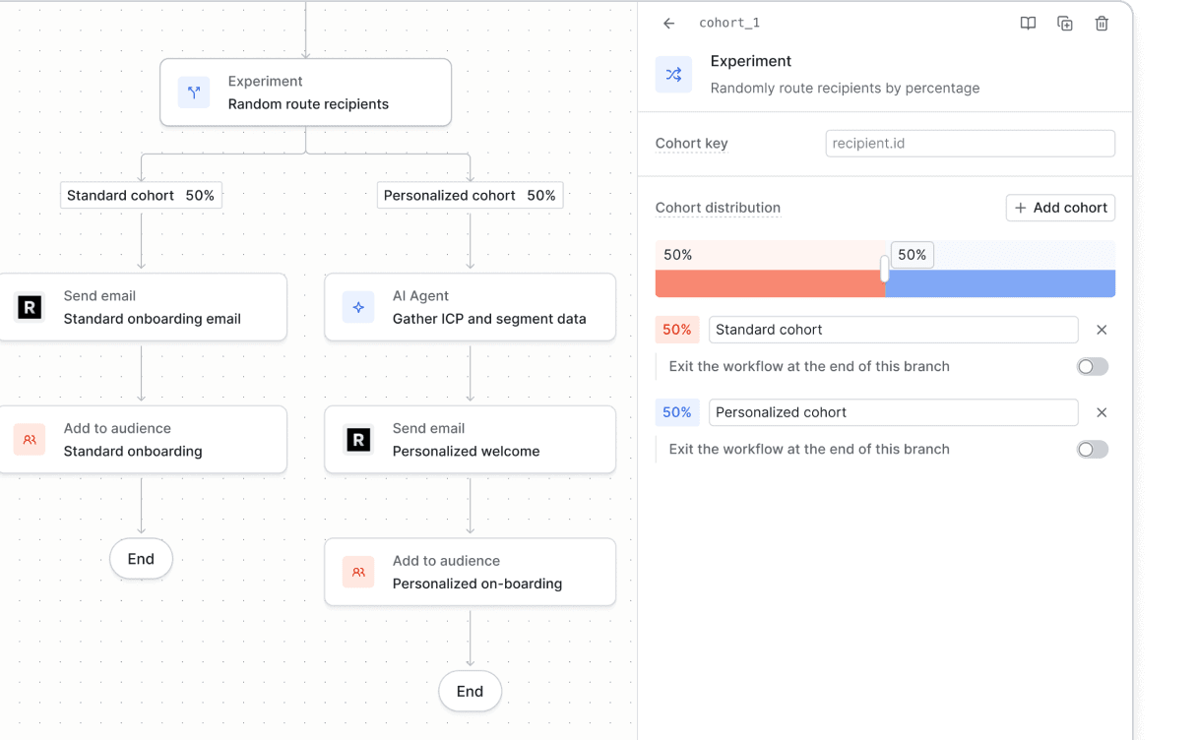The image size is (1197, 740).
Task: Click the duplicate step icon
Action: click(1065, 24)
